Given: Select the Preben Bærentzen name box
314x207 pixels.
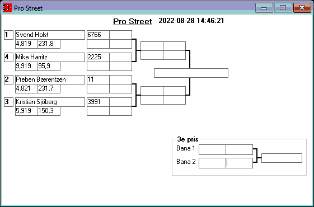Looking at the screenshot, I should [x=50, y=79].
